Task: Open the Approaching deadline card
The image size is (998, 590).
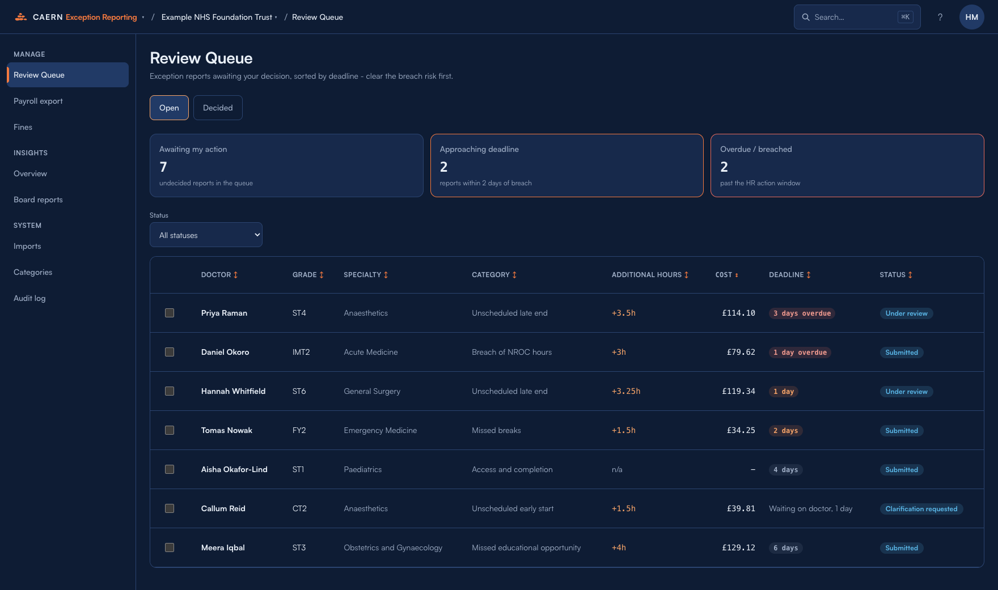Action: 567,165
